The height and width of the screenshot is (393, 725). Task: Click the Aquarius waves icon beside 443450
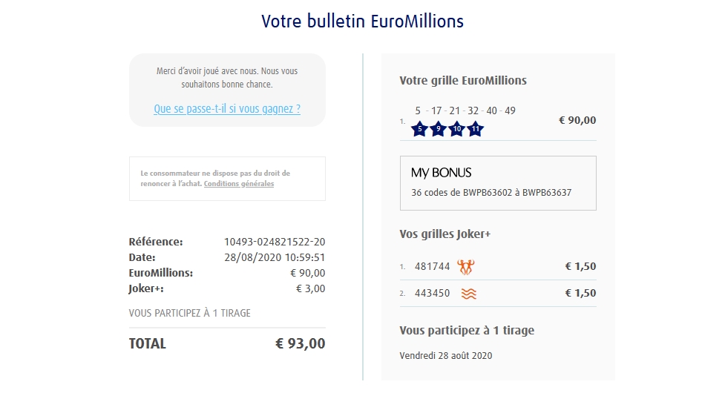[468, 294]
